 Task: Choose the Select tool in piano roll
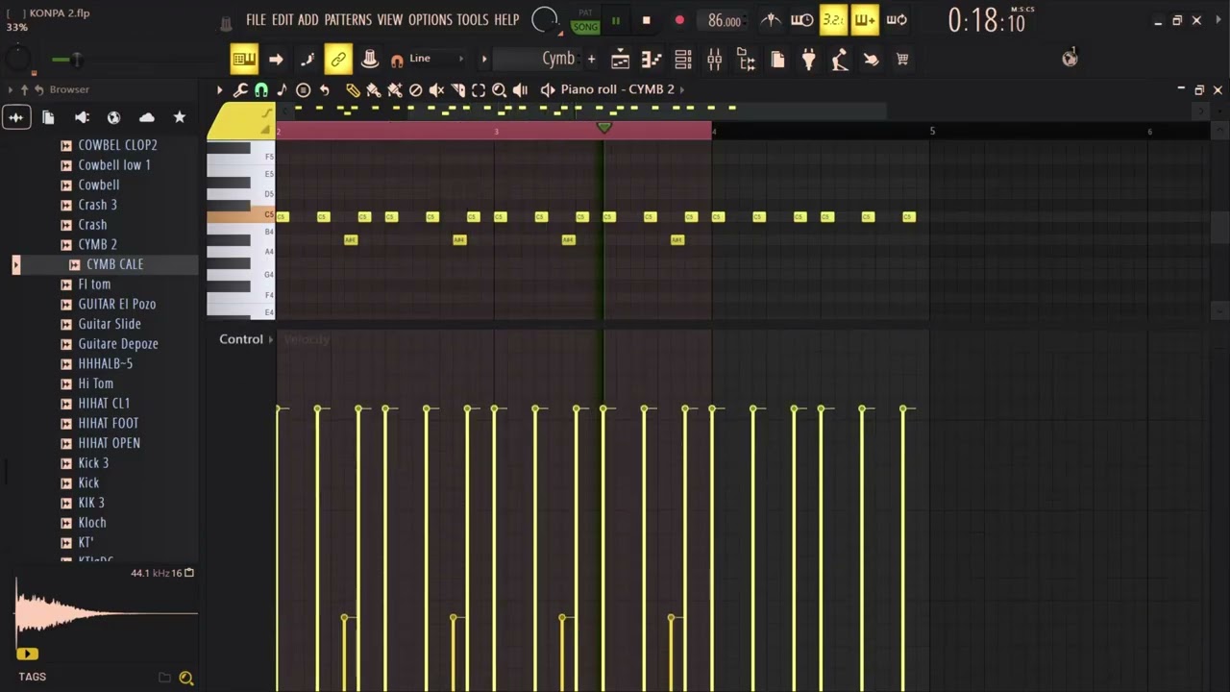[479, 89]
